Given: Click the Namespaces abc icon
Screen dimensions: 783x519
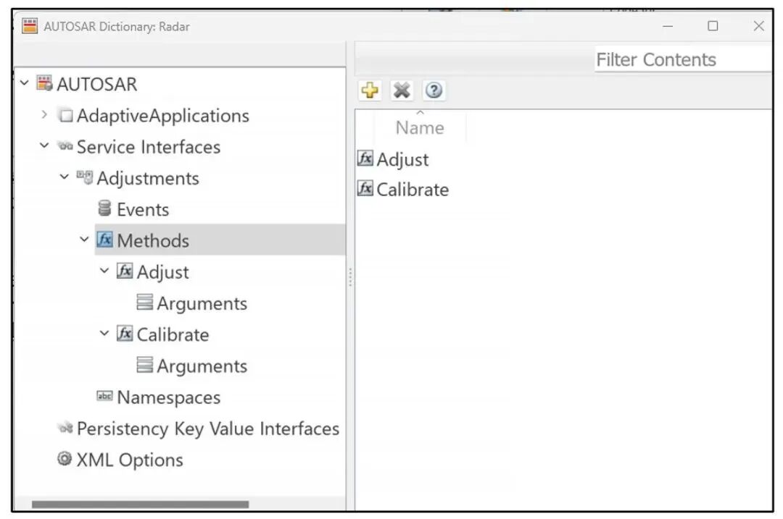Looking at the screenshot, I should (104, 396).
